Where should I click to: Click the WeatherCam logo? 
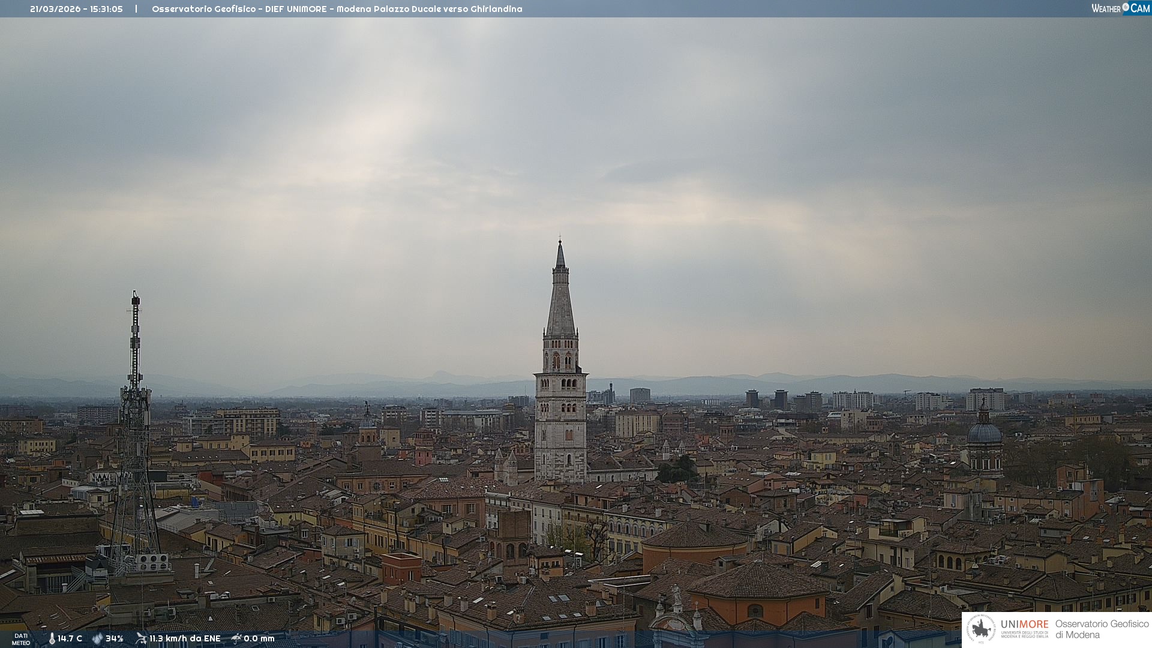1120,8
